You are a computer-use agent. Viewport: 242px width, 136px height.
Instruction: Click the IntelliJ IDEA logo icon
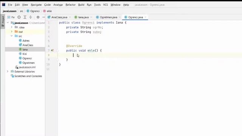4,5
